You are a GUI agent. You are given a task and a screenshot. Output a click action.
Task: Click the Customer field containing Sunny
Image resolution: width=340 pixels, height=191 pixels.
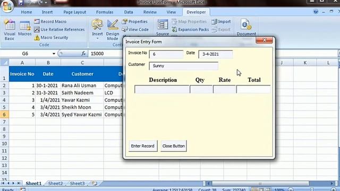[183, 66]
